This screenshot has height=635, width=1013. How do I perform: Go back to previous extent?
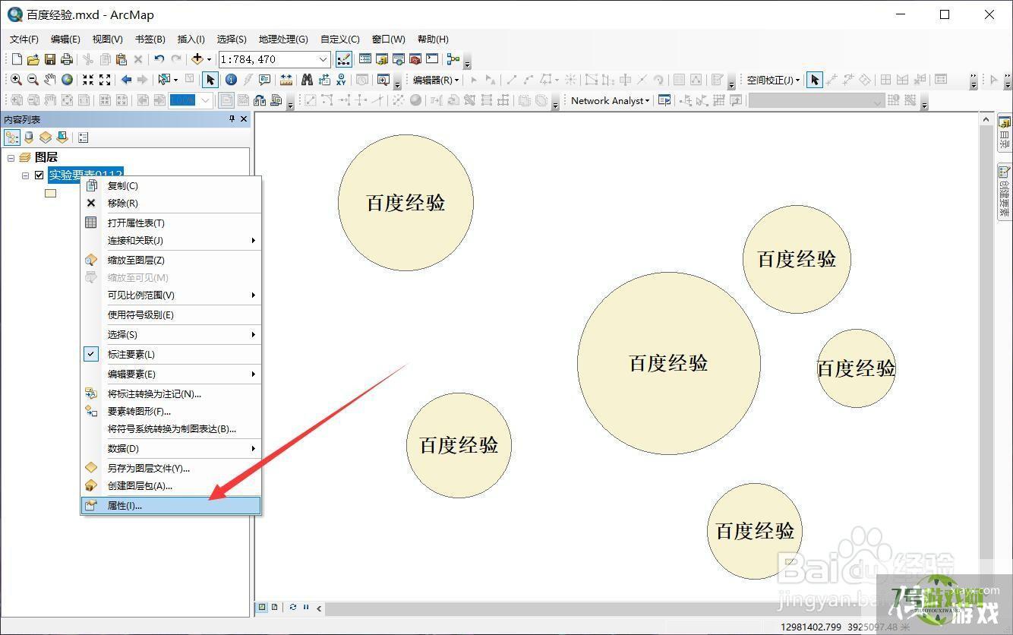tap(126, 80)
